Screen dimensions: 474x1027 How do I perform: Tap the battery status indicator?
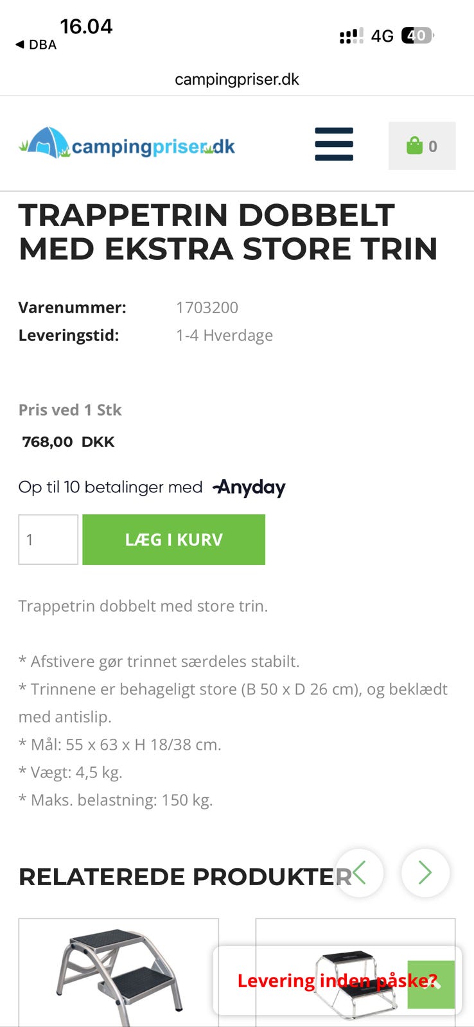click(417, 36)
